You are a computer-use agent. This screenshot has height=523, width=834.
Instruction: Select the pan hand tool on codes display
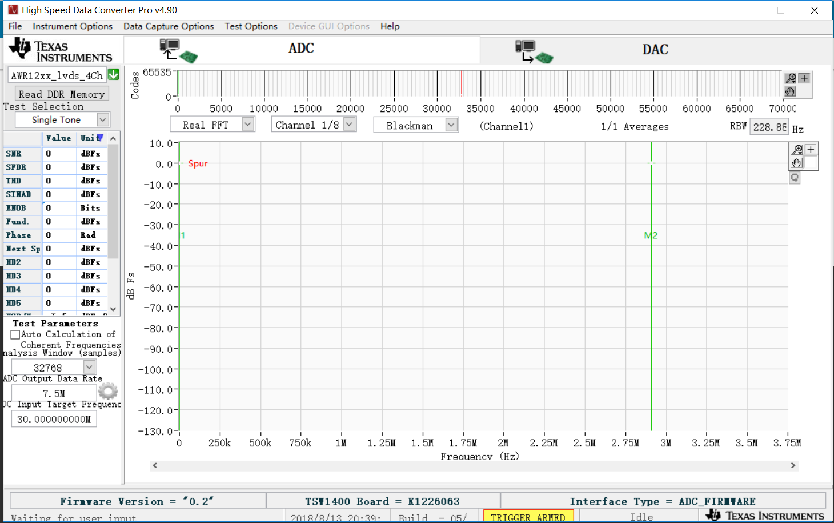(x=790, y=91)
